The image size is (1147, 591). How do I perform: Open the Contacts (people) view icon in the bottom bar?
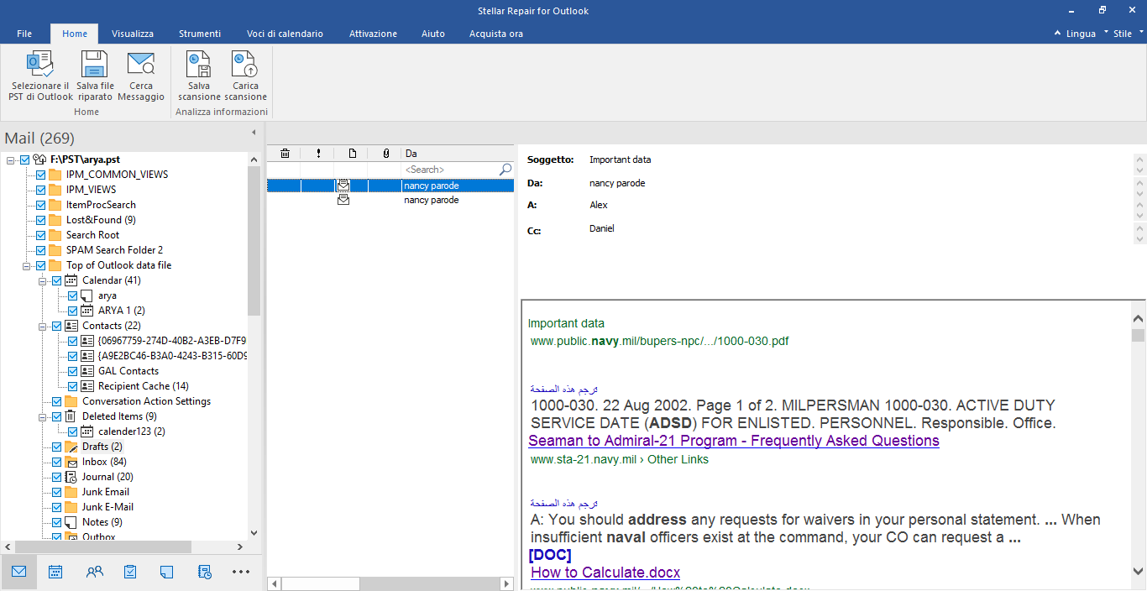95,572
